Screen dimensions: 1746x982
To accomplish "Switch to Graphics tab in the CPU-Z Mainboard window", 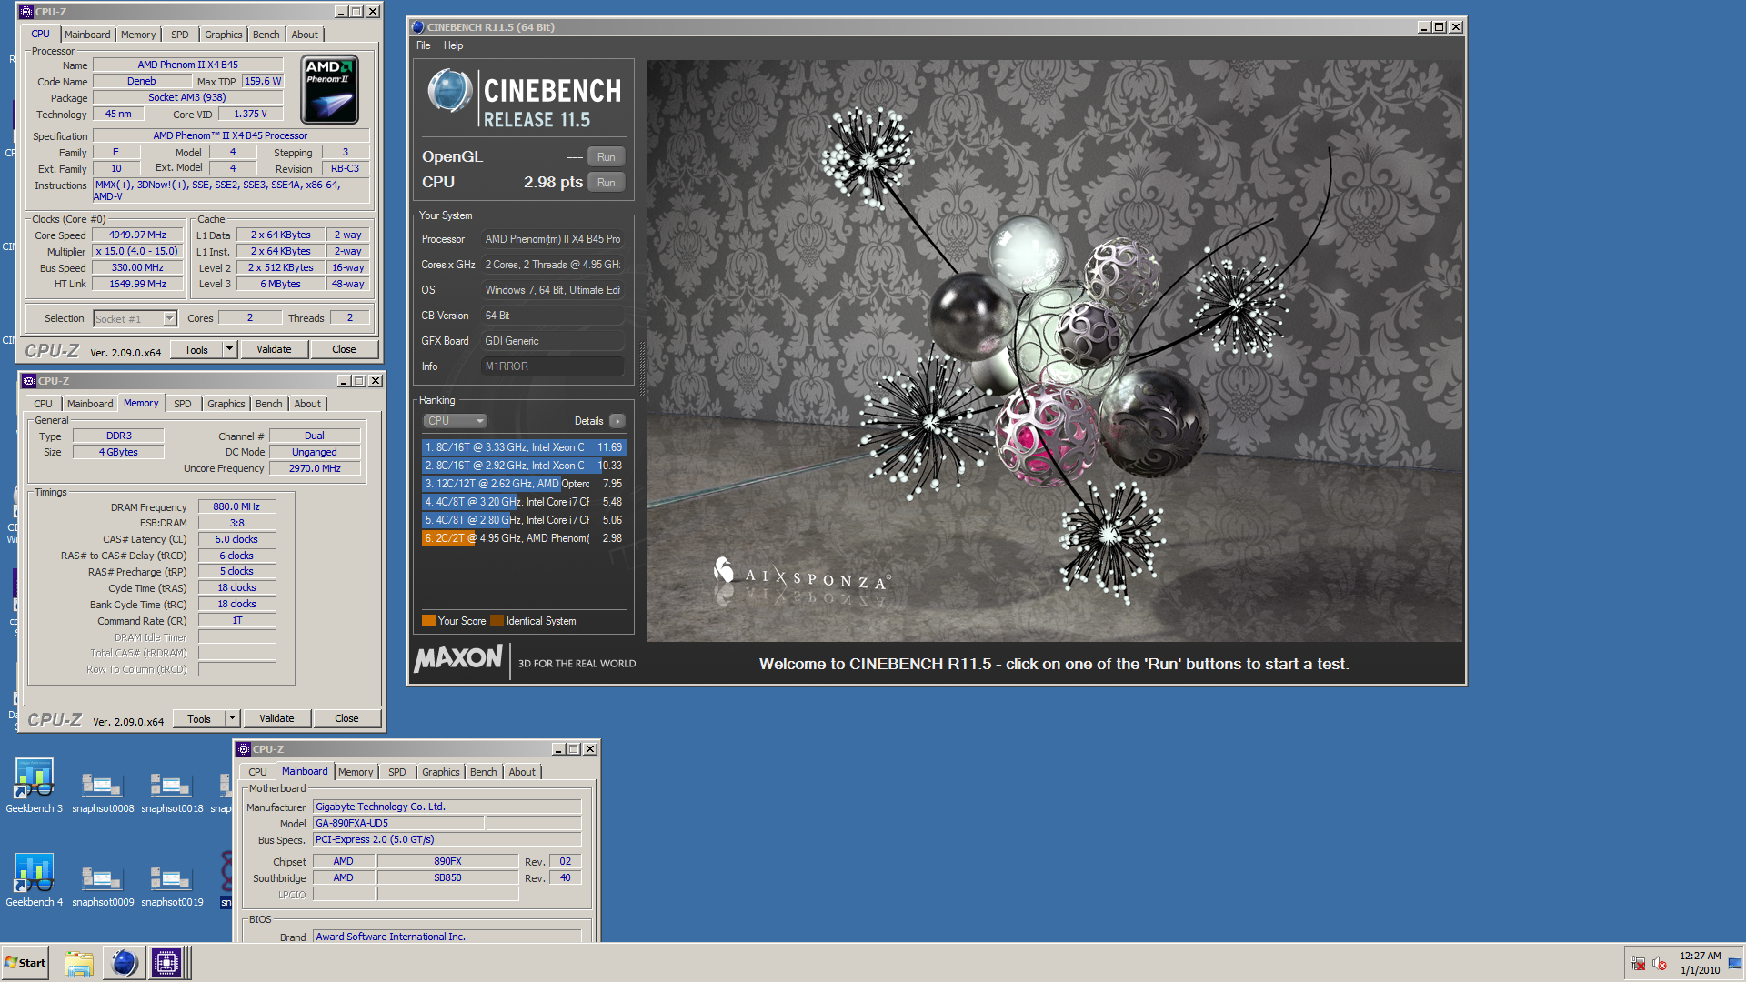I will click(x=441, y=772).
